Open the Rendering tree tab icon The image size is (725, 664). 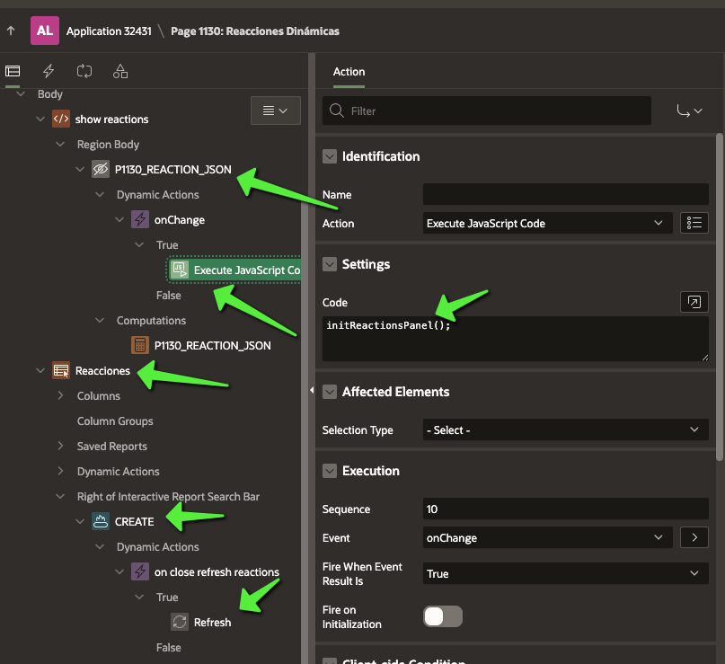tap(13, 71)
